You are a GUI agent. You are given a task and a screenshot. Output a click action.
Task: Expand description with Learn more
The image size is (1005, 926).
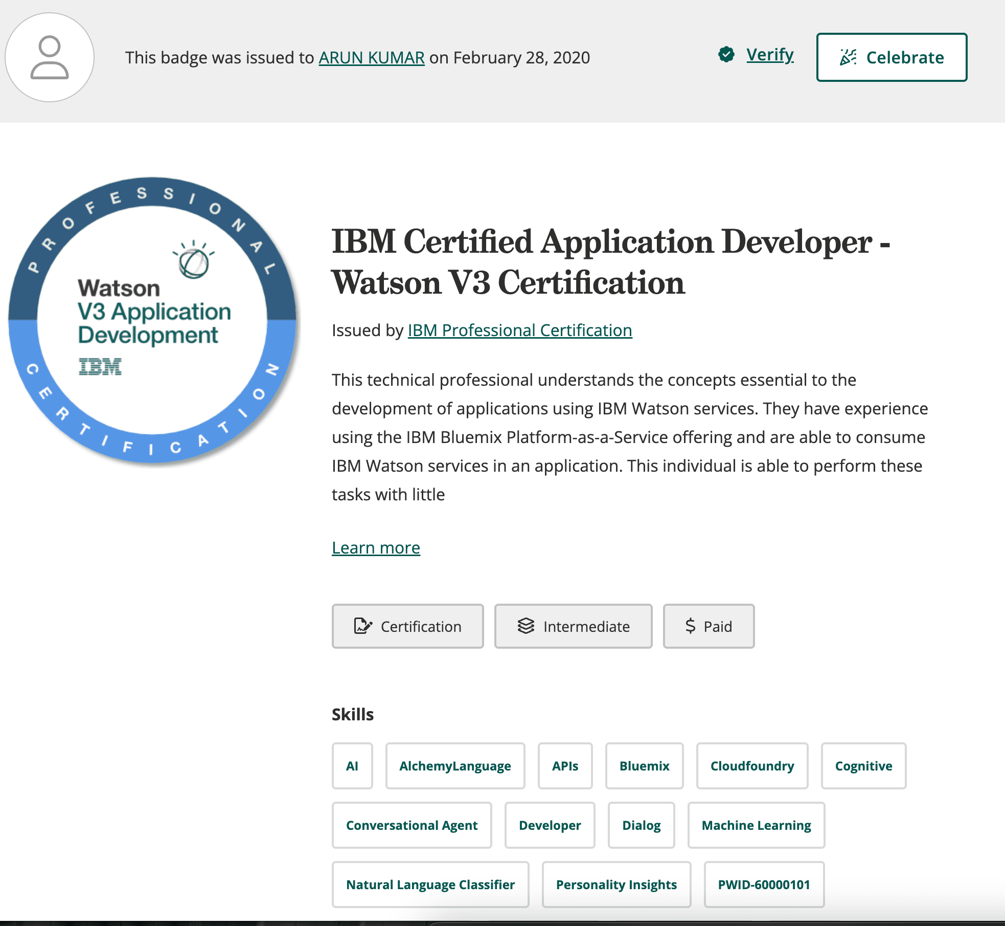pos(376,548)
